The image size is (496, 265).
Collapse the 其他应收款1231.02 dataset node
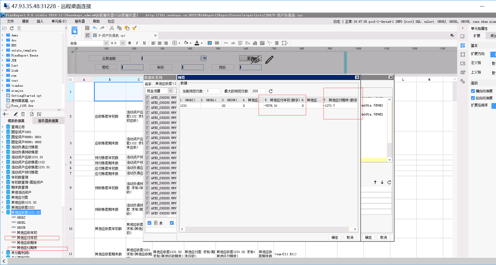tap(3, 212)
